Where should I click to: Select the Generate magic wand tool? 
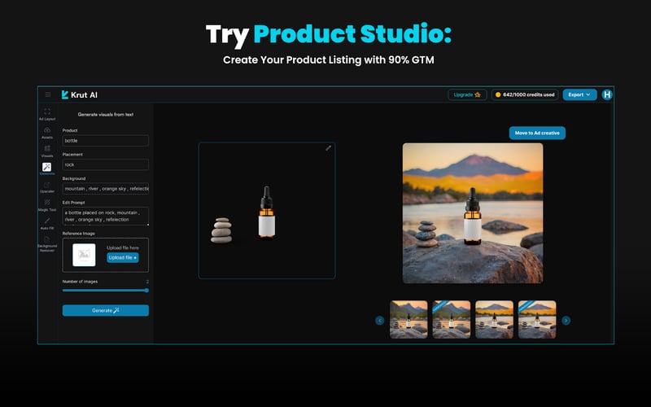pyautogui.click(x=47, y=168)
